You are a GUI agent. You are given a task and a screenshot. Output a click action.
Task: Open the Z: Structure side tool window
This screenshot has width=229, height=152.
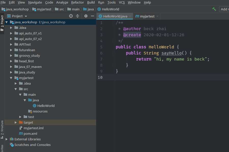point(2,129)
